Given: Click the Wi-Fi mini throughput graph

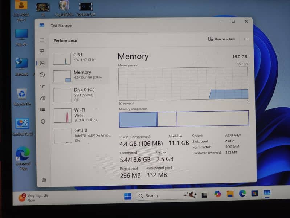Looking at the screenshot, I should 63,116.
